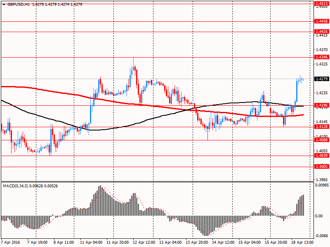The image size is (330, 247).
Task: Click the 11 Apr 04:00 time label
Action: click(91, 242)
